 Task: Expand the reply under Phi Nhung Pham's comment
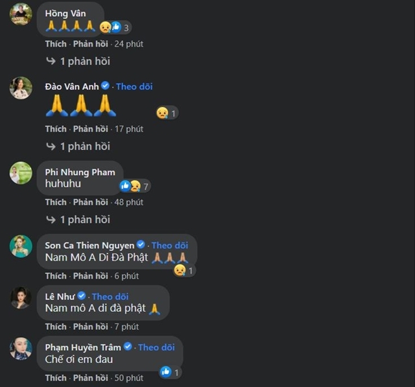78,220
